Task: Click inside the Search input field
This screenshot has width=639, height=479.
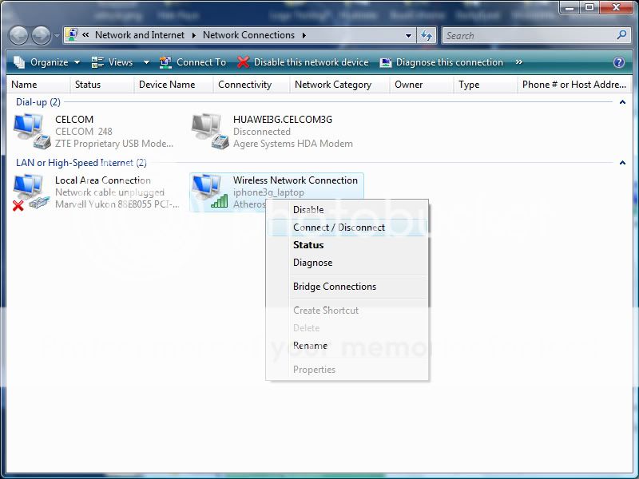Action: click(x=527, y=35)
